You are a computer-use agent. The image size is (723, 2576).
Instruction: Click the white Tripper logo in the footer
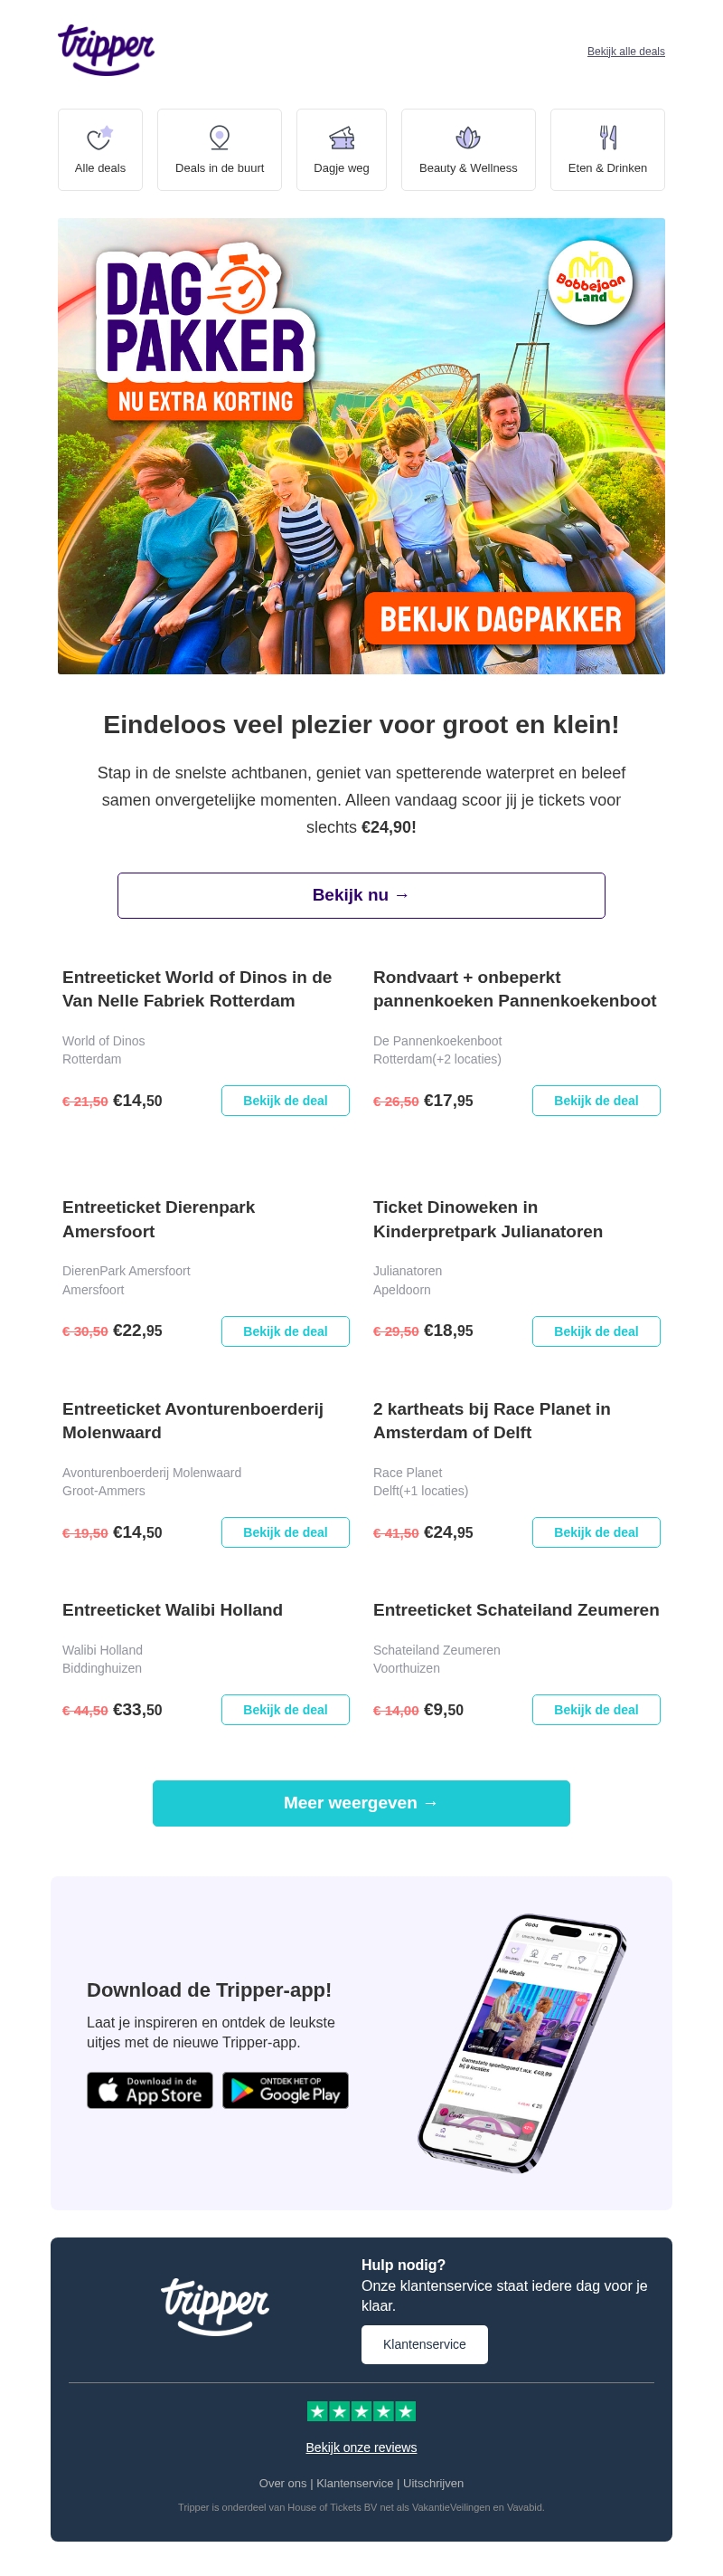(x=215, y=2304)
